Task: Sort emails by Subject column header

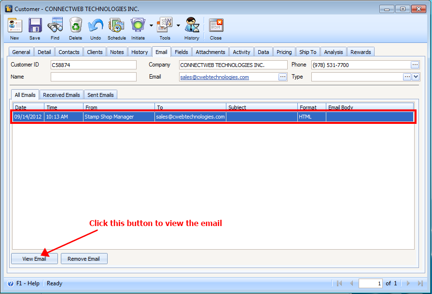Action: 262,107
